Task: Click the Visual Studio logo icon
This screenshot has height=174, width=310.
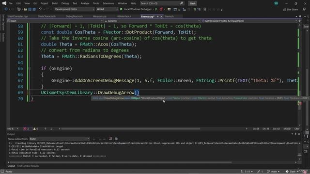Action: [4, 3]
